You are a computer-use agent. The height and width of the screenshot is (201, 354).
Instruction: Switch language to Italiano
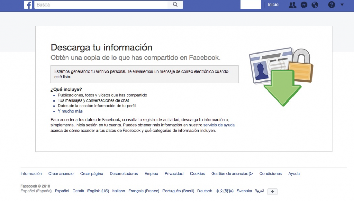click(119, 191)
